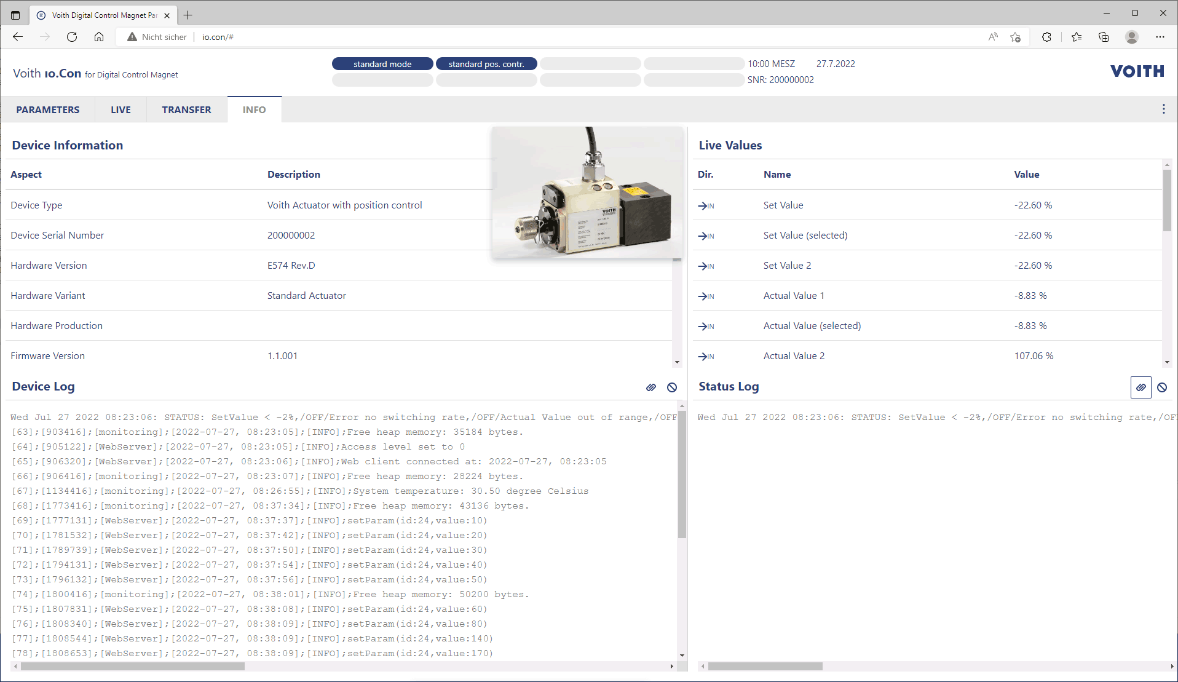Click the IN arrow icon for Actual Value 2
Image resolution: width=1178 pixels, height=682 pixels.
(706, 356)
